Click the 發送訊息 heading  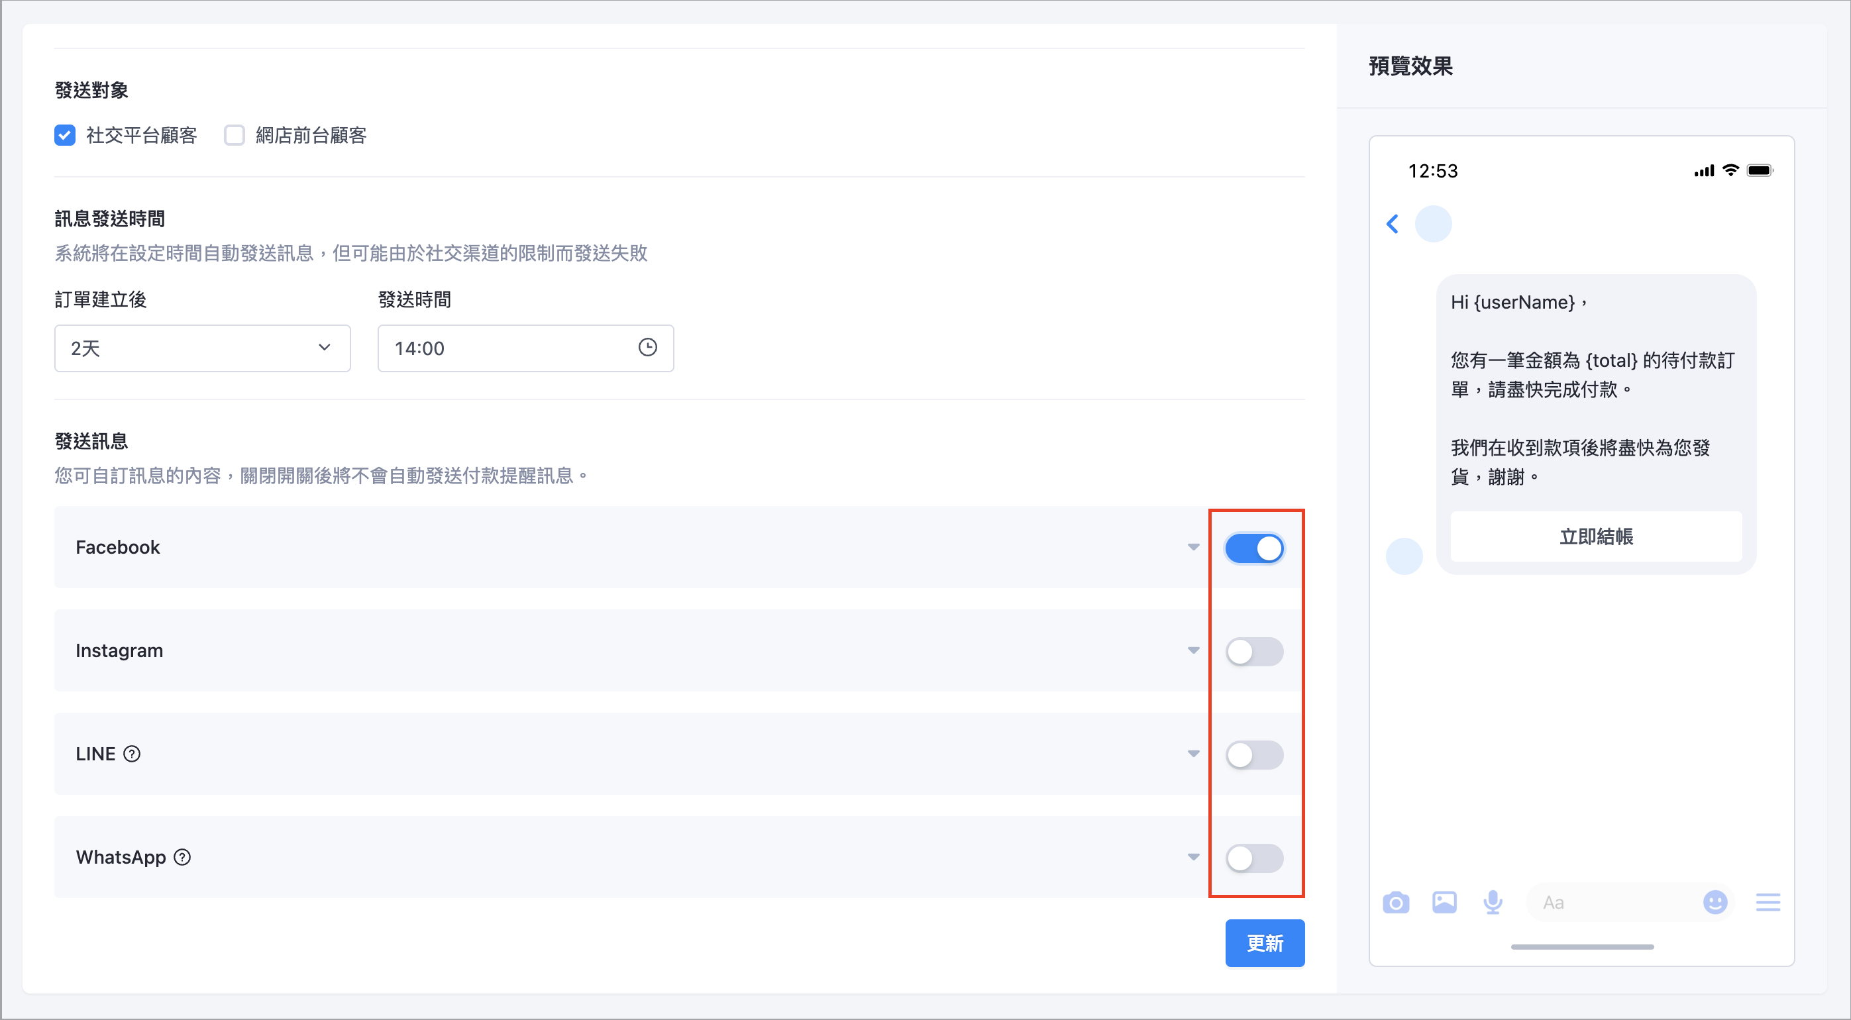point(91,442)
